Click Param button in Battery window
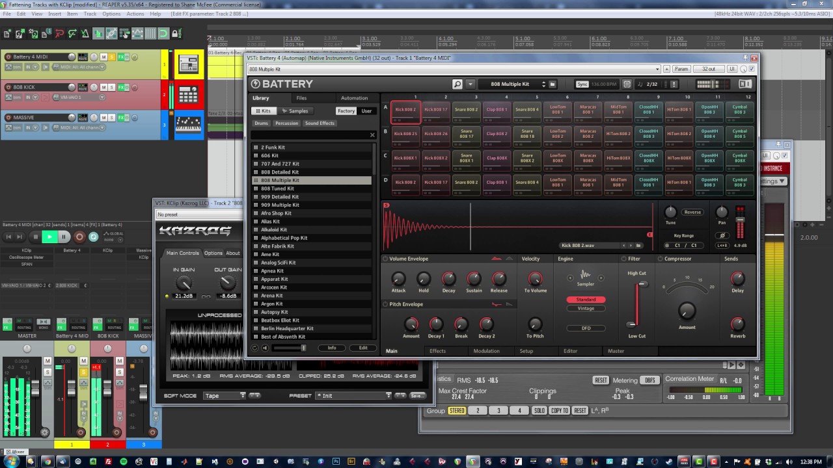 [x=681, y=69]
